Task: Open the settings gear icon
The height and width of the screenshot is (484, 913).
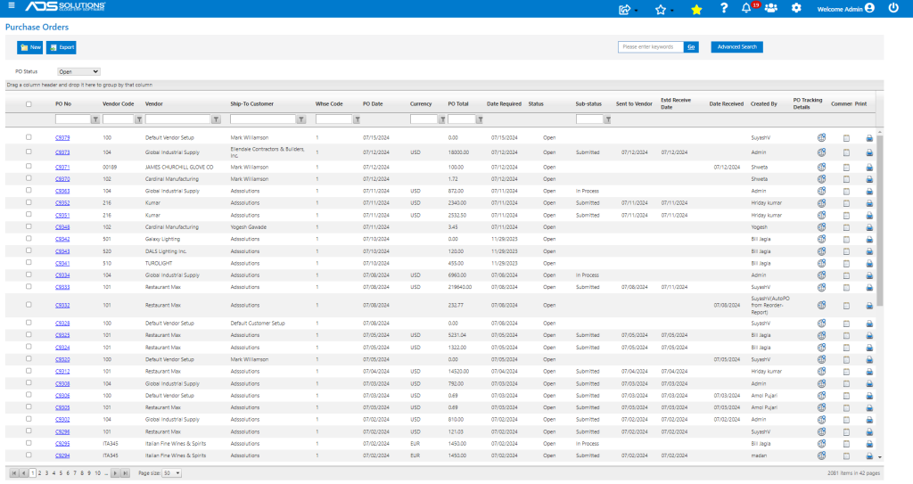Action: pyautogui.click(x=796, y=8)
